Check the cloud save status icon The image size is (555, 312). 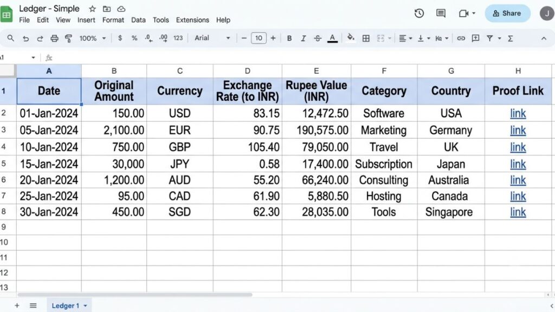121,9
